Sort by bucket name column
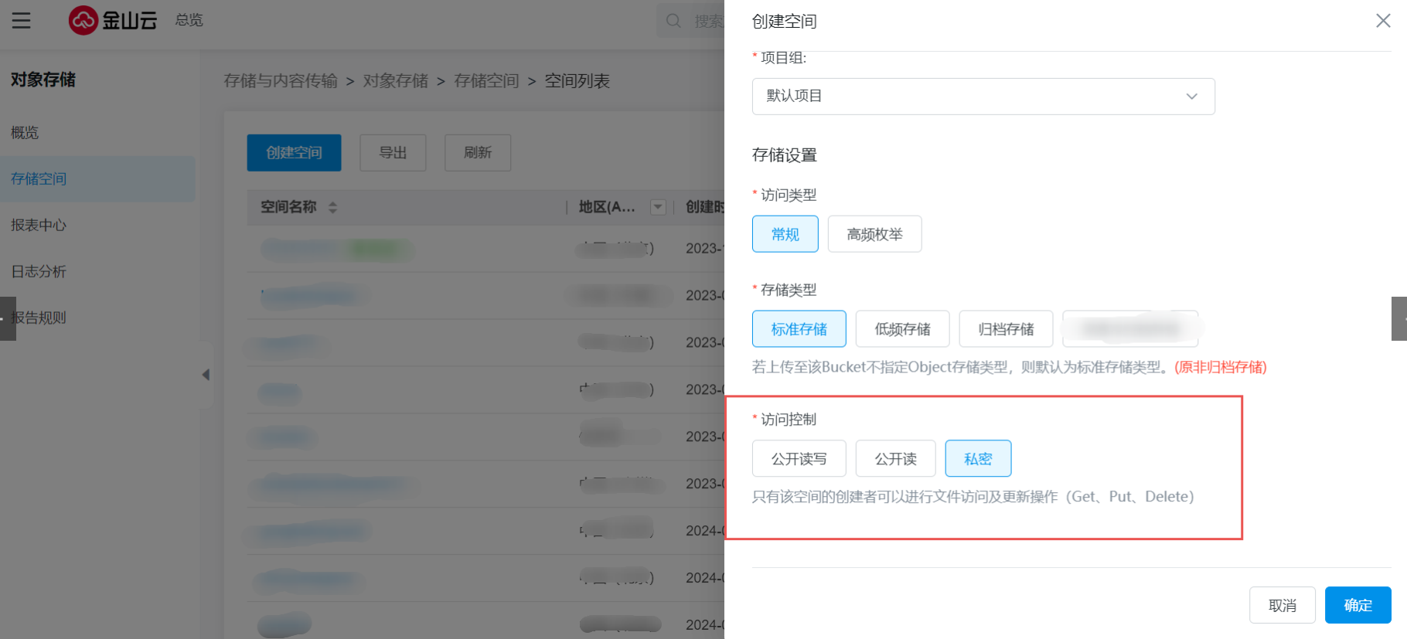Viewport: 1407px width, 639px height. pyautogui.click(x=332, y=207)
